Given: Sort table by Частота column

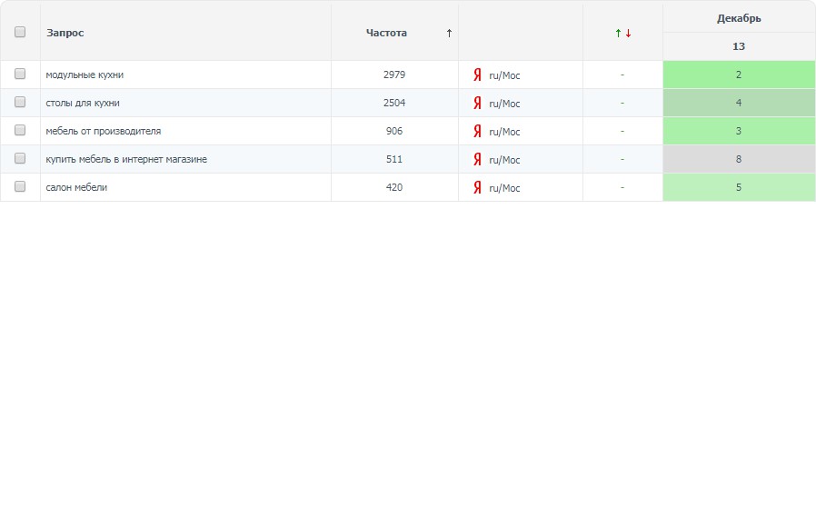Looking at the screenshot, I should [x=386, y=33].
